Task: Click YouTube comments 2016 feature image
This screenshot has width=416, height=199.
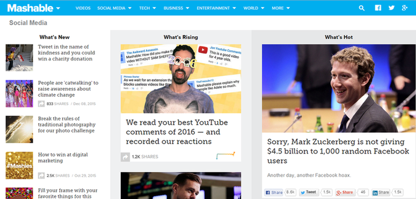Action: point(181,79)
